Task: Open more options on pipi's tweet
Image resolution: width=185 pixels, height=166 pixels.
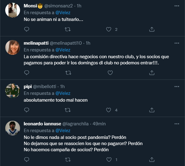Action: [x=176, y=86]
